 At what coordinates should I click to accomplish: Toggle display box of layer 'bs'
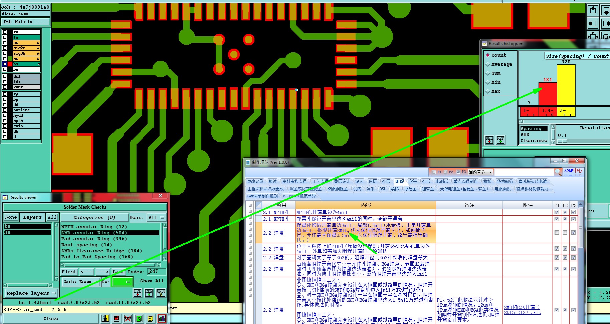(5, 64)
